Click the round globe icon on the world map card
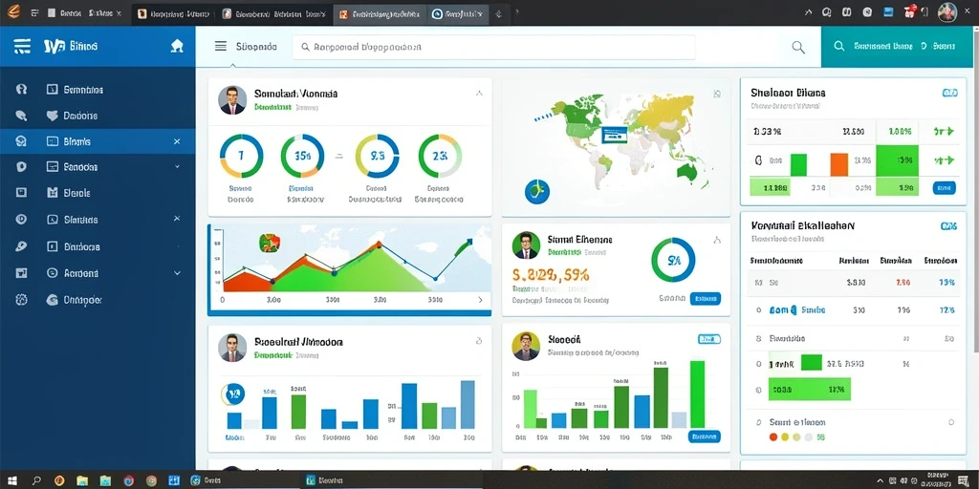 tap(537, 191)
